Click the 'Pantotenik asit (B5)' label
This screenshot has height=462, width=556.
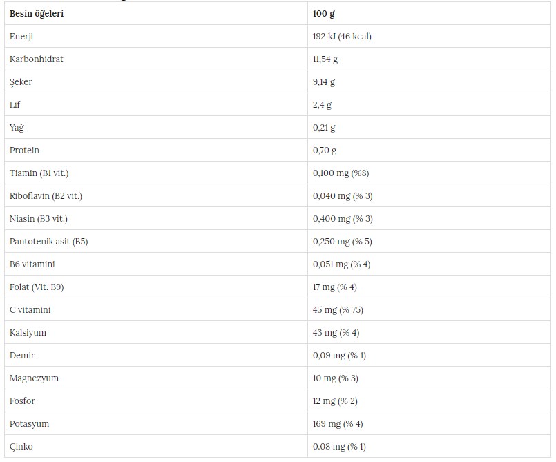pos(48,242)
